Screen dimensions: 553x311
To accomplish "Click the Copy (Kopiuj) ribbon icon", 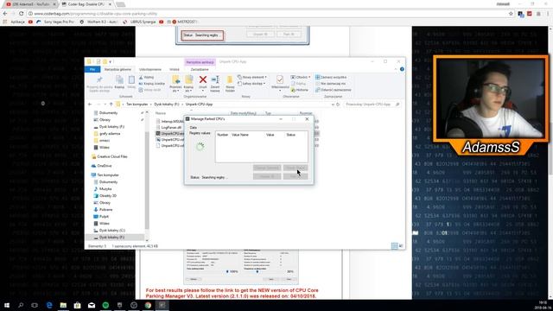I will (119, 80).
